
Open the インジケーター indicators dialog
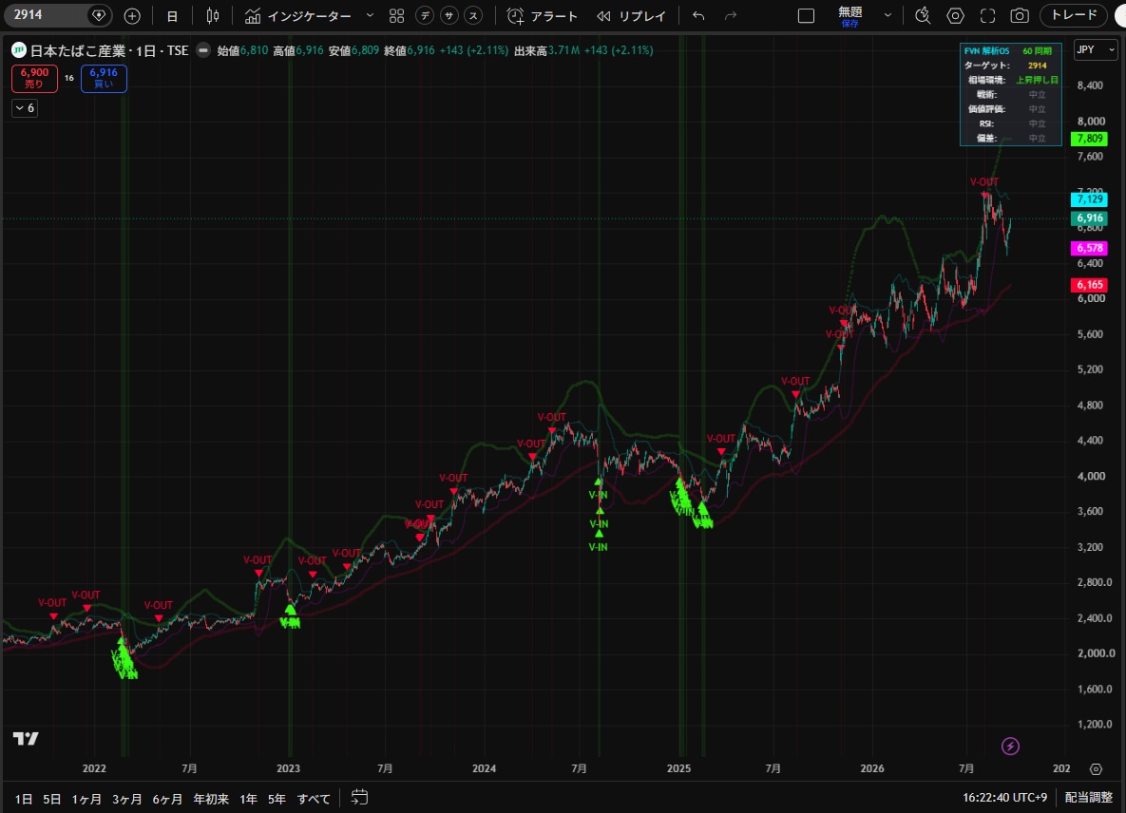point(298,16)
